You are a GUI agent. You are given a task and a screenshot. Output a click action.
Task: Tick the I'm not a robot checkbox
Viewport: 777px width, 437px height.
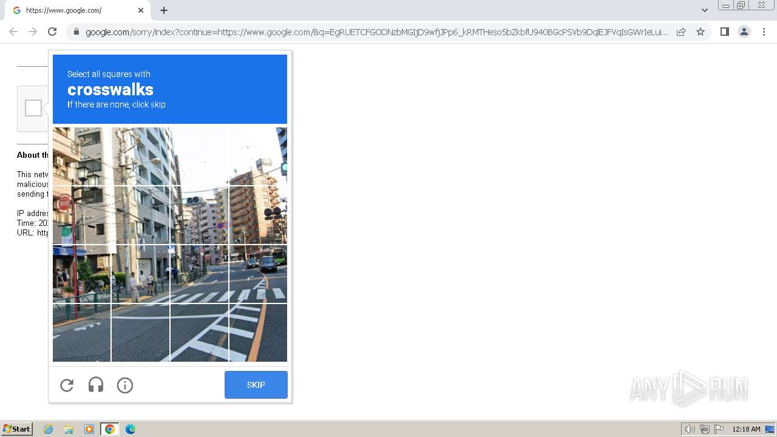pos(33,108)
